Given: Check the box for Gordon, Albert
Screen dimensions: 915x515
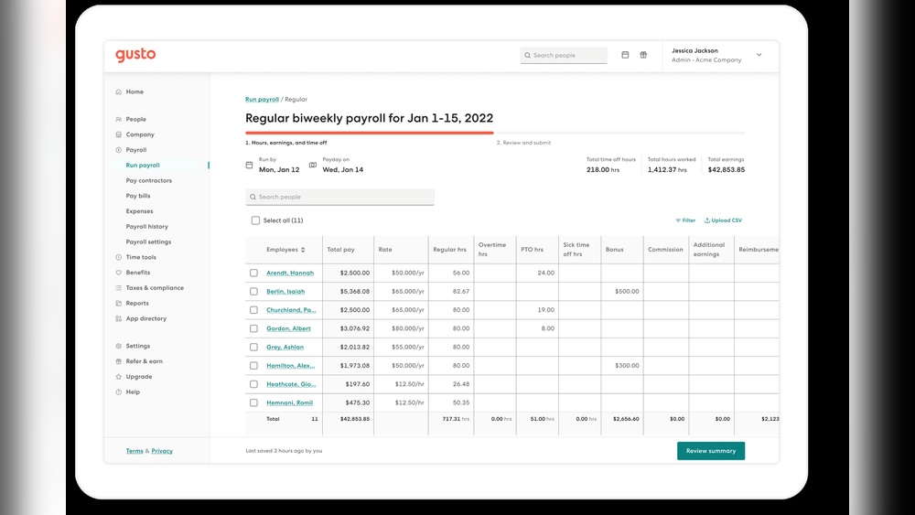Looking at the screenshot, I should (253, 329).
